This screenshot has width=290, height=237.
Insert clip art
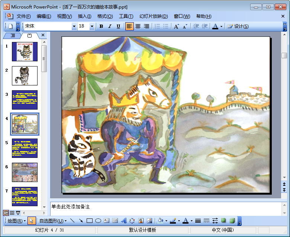pyautogui.click(x=141, y=221)
